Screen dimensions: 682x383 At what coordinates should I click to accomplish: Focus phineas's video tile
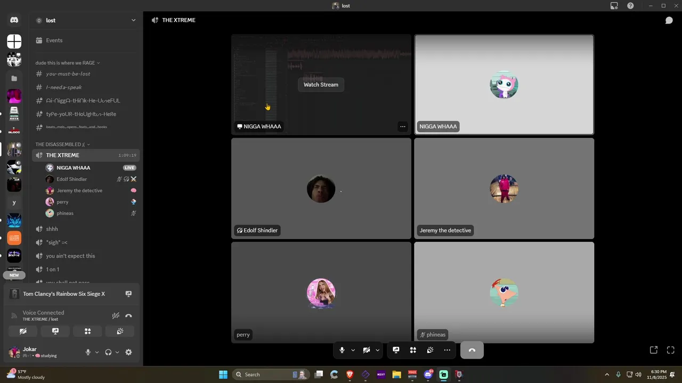coord(504,293)
